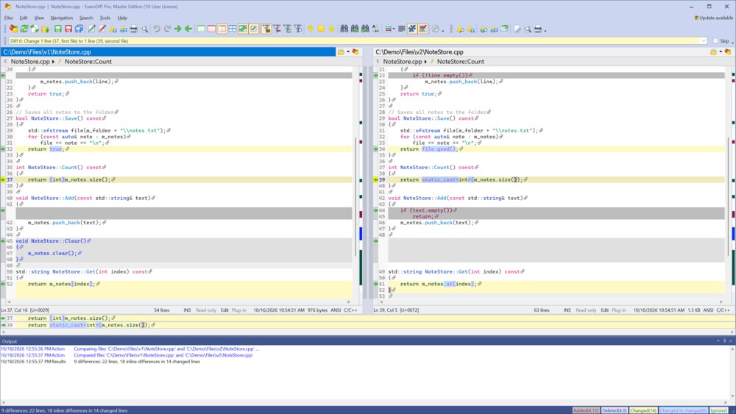Open the Tools menu

pos(105,18)
